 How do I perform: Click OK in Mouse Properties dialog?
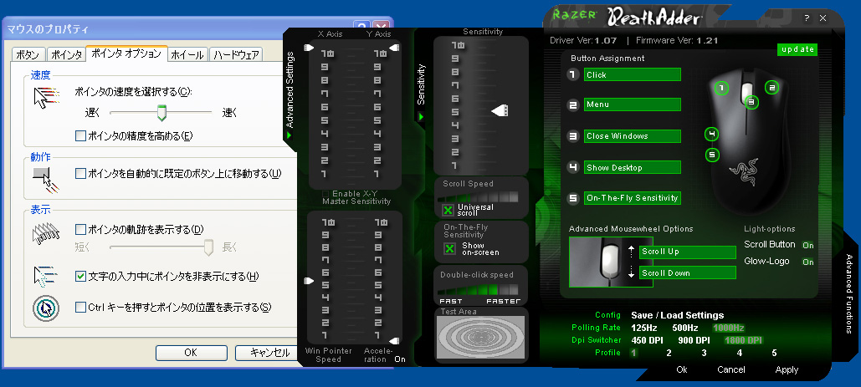[191, 353]
